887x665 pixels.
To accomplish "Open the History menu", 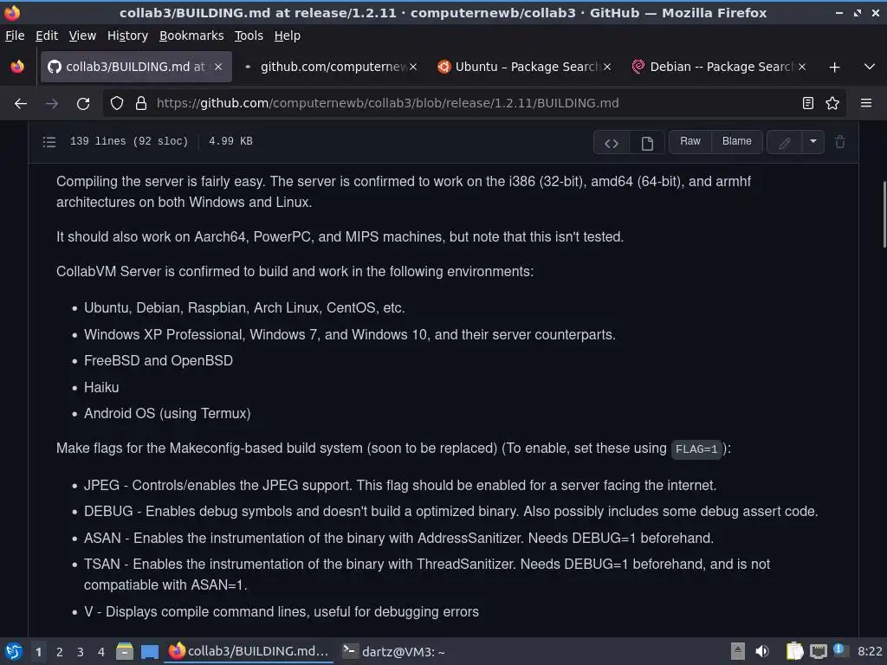I will [127, 36].
